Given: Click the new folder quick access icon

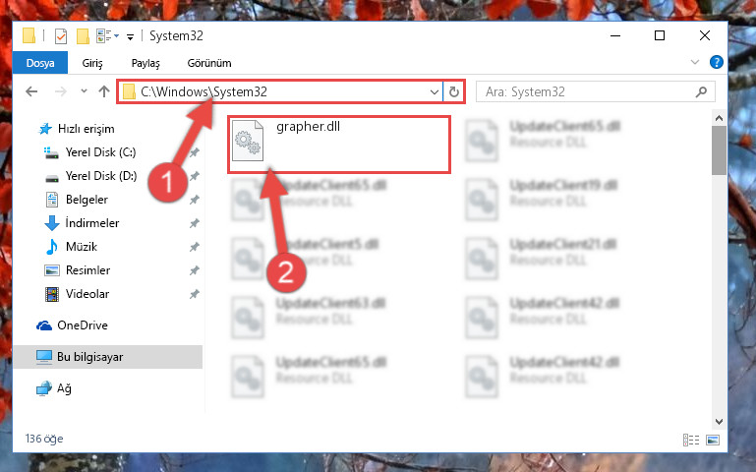Looking at the screenshot, I should click(x=83, y=36).
